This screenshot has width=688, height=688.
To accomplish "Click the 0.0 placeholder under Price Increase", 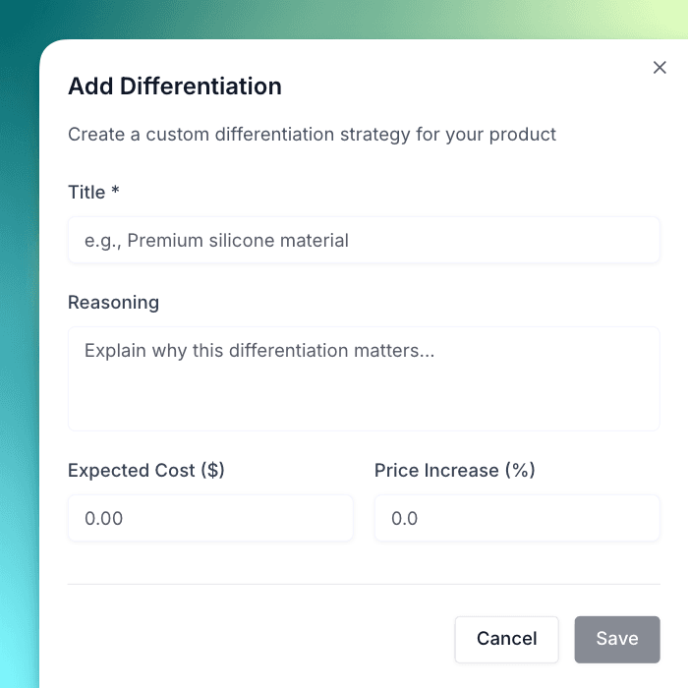I will (x=405, y=518).
